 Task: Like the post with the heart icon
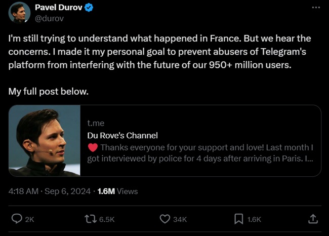click(x=164, y=219)
